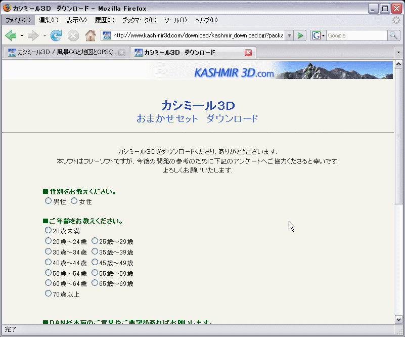Viewport: 405px width, 337px height.
Task: Open the 編集(E) menu
Action: [49, 20]
